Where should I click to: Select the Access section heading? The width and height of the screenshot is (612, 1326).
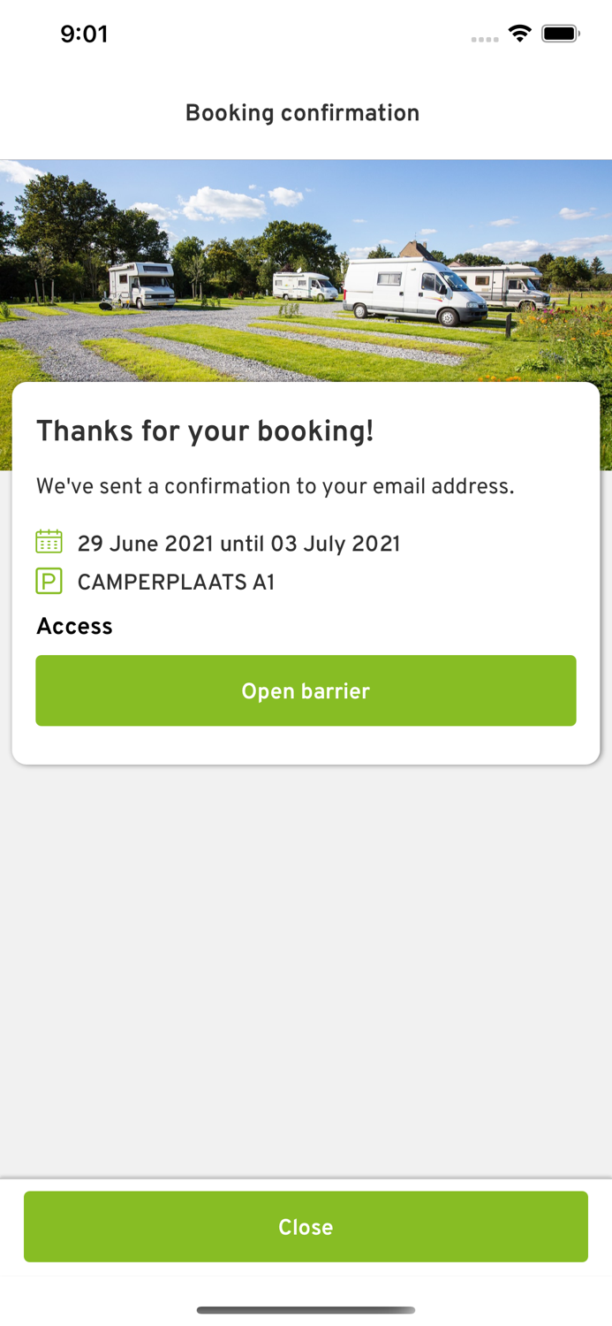tap(74, 627)
